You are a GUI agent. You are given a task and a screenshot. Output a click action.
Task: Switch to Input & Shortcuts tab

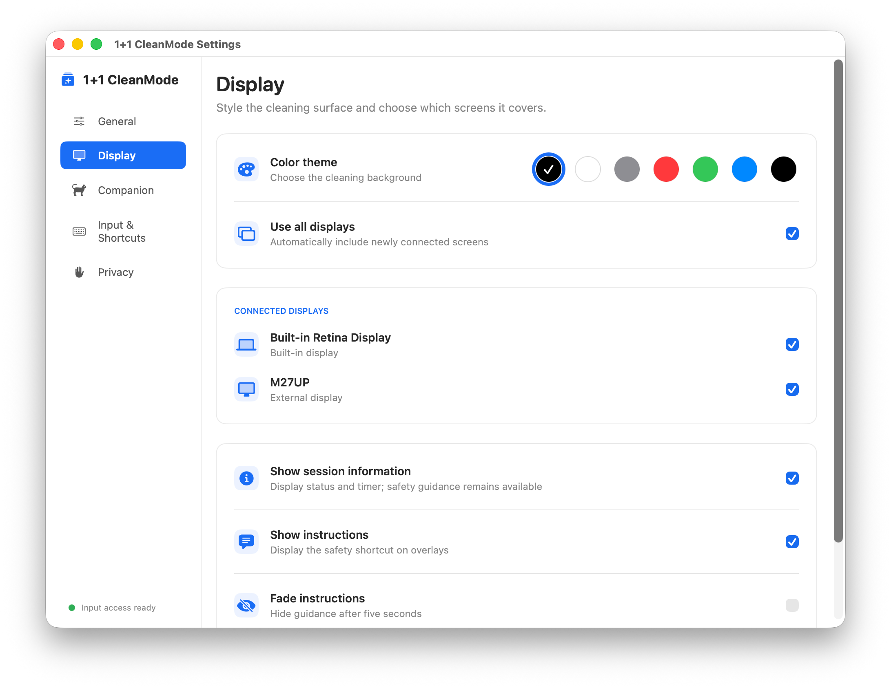(123, 232)
